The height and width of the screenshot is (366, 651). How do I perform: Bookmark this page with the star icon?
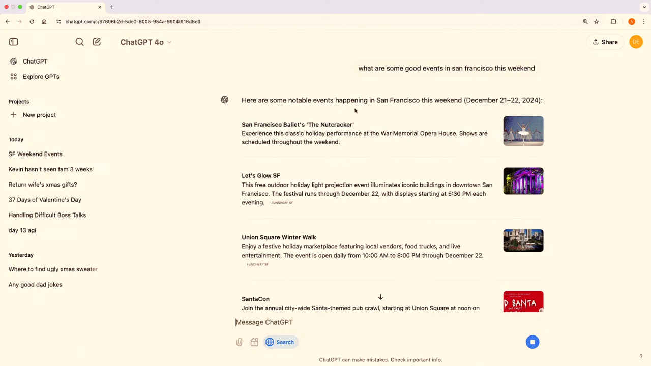coord(597,22)
